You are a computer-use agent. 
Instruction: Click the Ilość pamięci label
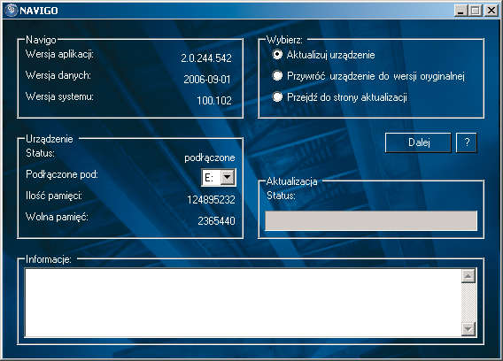coord(54,196)
